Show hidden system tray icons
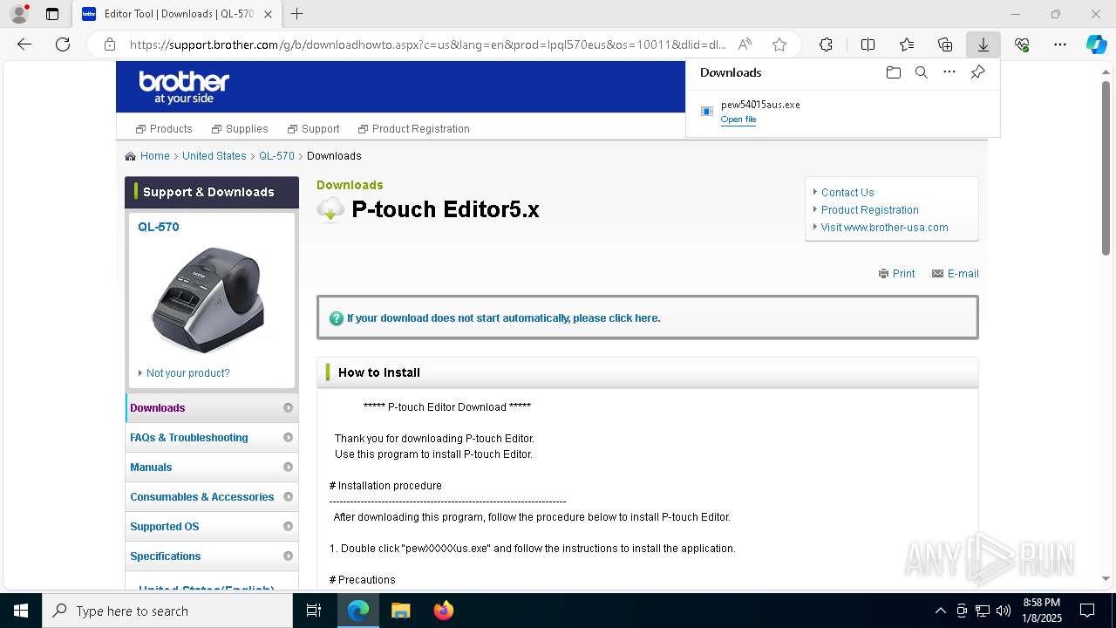The width and height of the screenshot is (1116, 628). [940, 611]
